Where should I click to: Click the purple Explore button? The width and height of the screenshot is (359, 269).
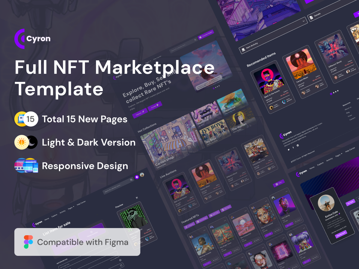(140, 113)
